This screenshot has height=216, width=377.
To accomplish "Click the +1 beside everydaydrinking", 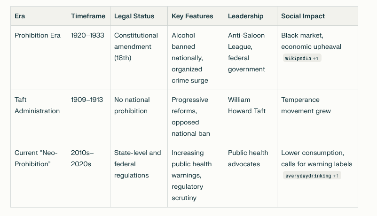I will click(x=336, y=176).
